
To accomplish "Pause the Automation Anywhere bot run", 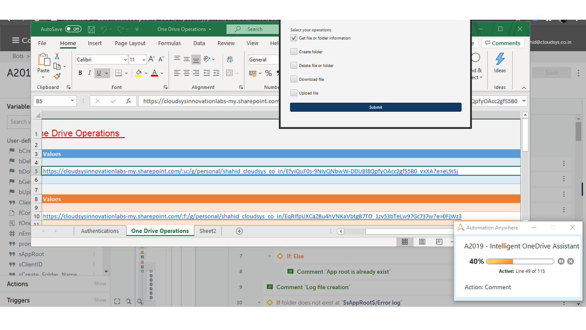I will click(561, 261).
